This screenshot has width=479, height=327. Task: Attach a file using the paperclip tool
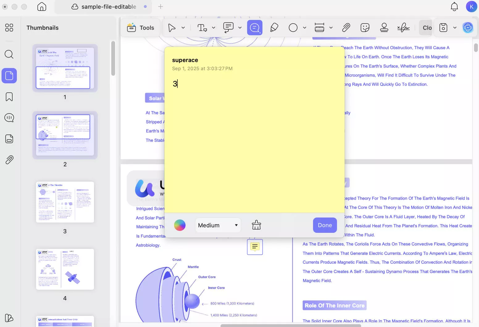click(x=346, y=27)
